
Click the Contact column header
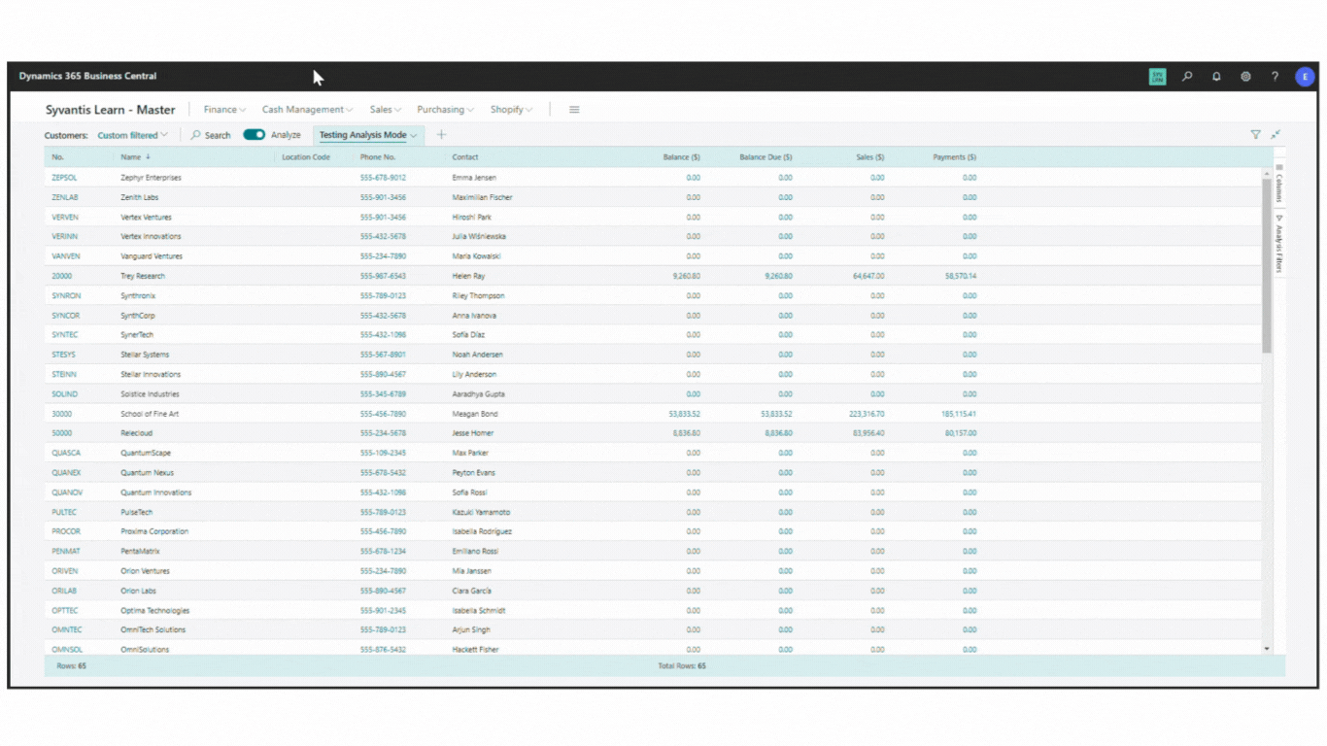tap(465, 157)
